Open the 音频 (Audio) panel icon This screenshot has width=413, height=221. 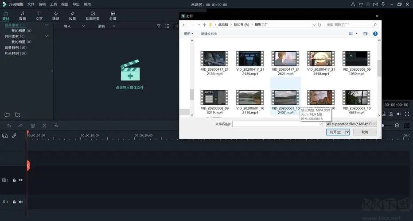[22, 15]
